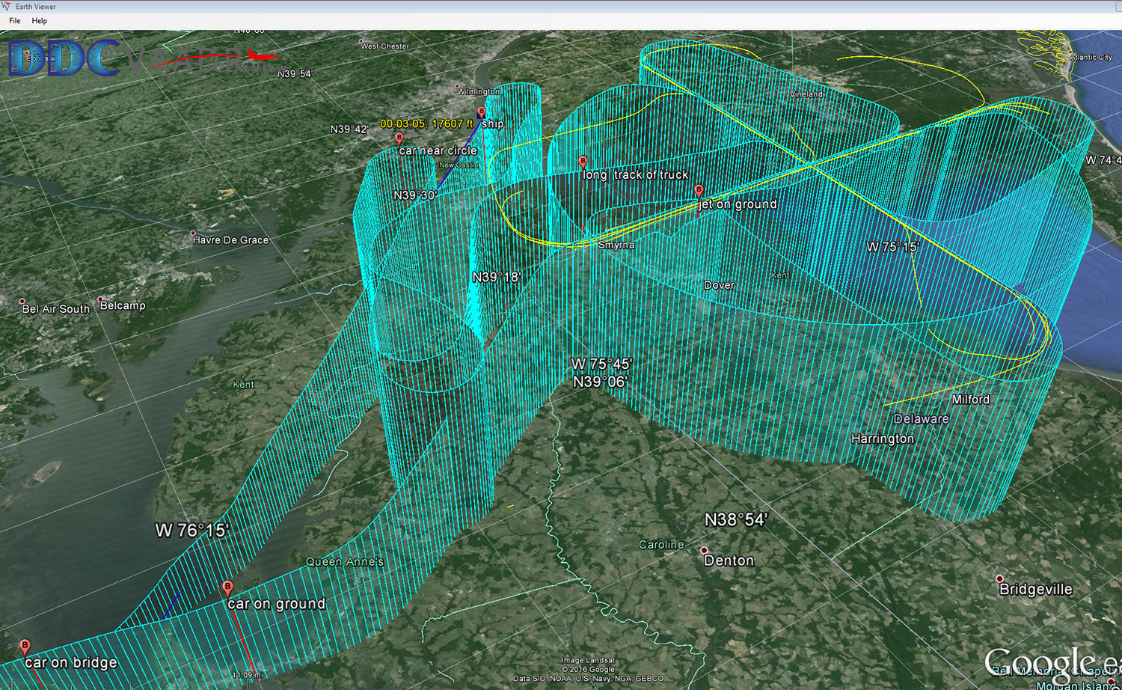
Task: Click the 'W 76°15'' longitude grid label
Action: [191, 531]
